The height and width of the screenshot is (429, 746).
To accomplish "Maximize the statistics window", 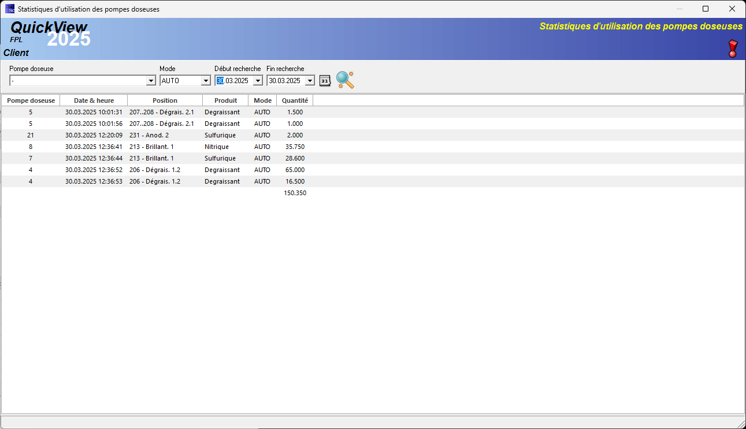I will tap(706, 9).
